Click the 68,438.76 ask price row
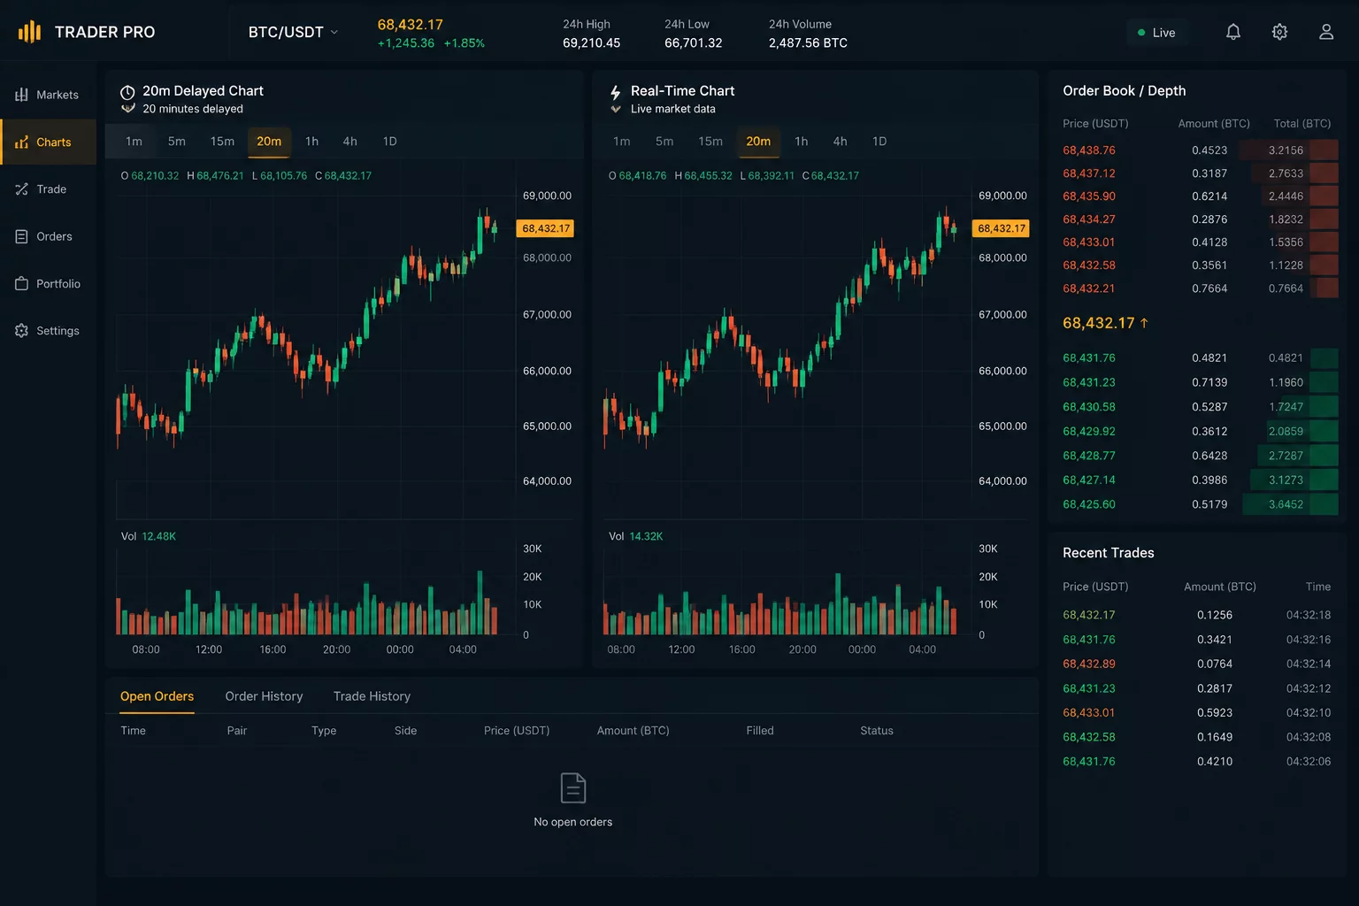 pyautogui.click(x=1200, y=150)
